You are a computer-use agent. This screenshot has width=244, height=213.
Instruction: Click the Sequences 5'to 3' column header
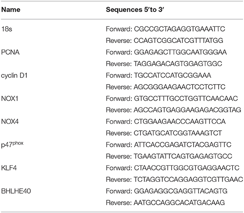coord(135,10)
